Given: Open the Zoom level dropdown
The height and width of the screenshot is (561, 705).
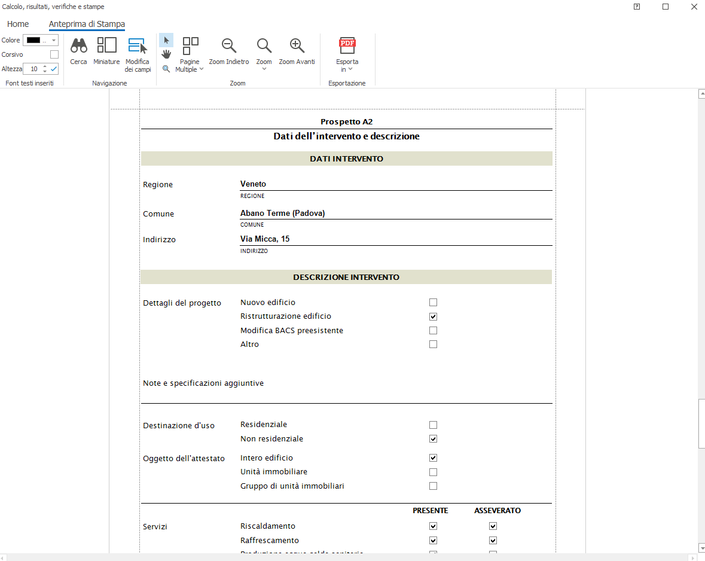Looking at the screenshot, I should coord(264,55).
